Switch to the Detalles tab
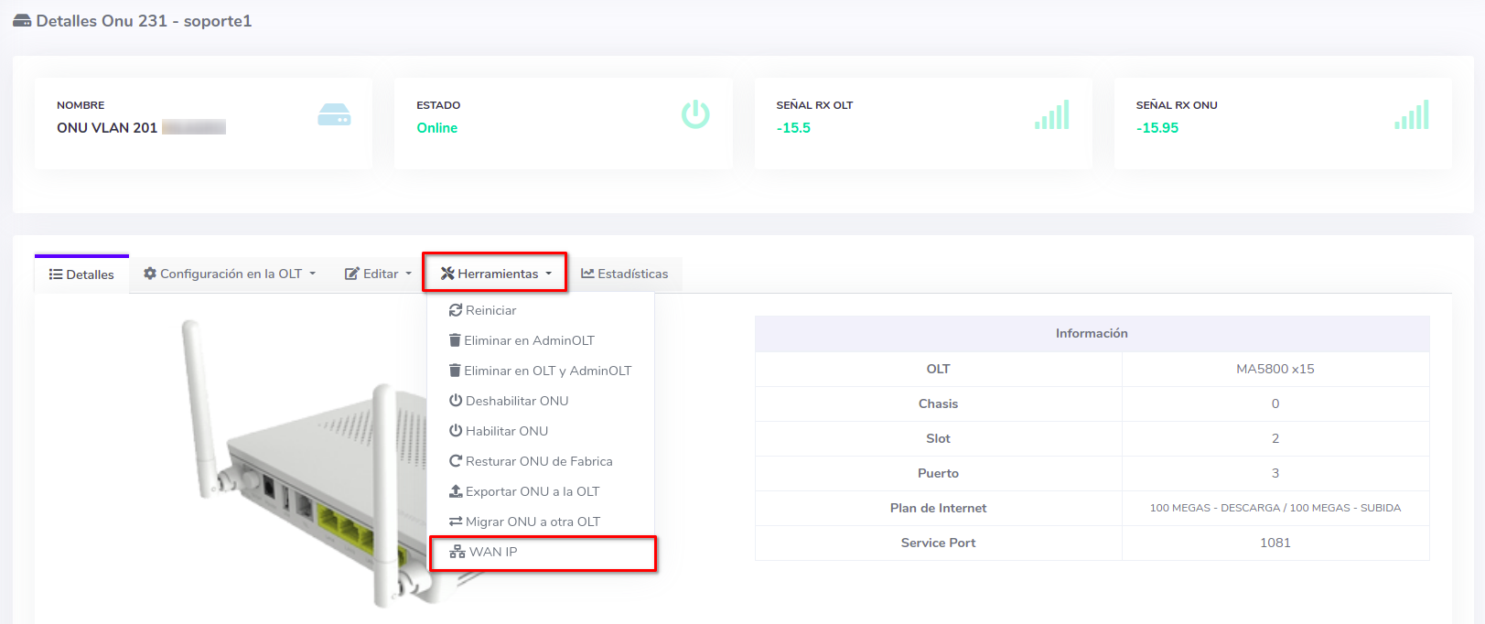1485x624 pixels. coord(81,274)
